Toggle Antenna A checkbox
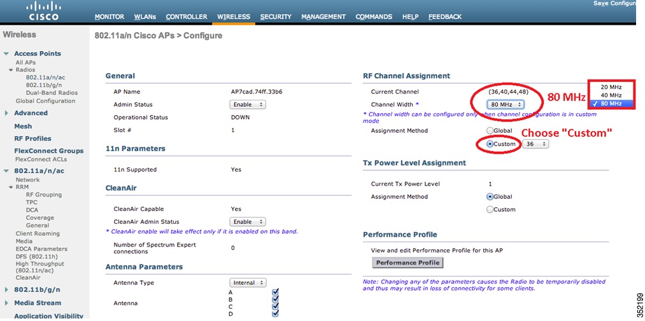Image resolution: width=645 pixels, height=321 pixels. [x=275, y=292]
